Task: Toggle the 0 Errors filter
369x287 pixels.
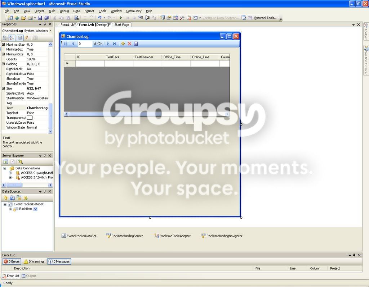Action: [12, 261]
